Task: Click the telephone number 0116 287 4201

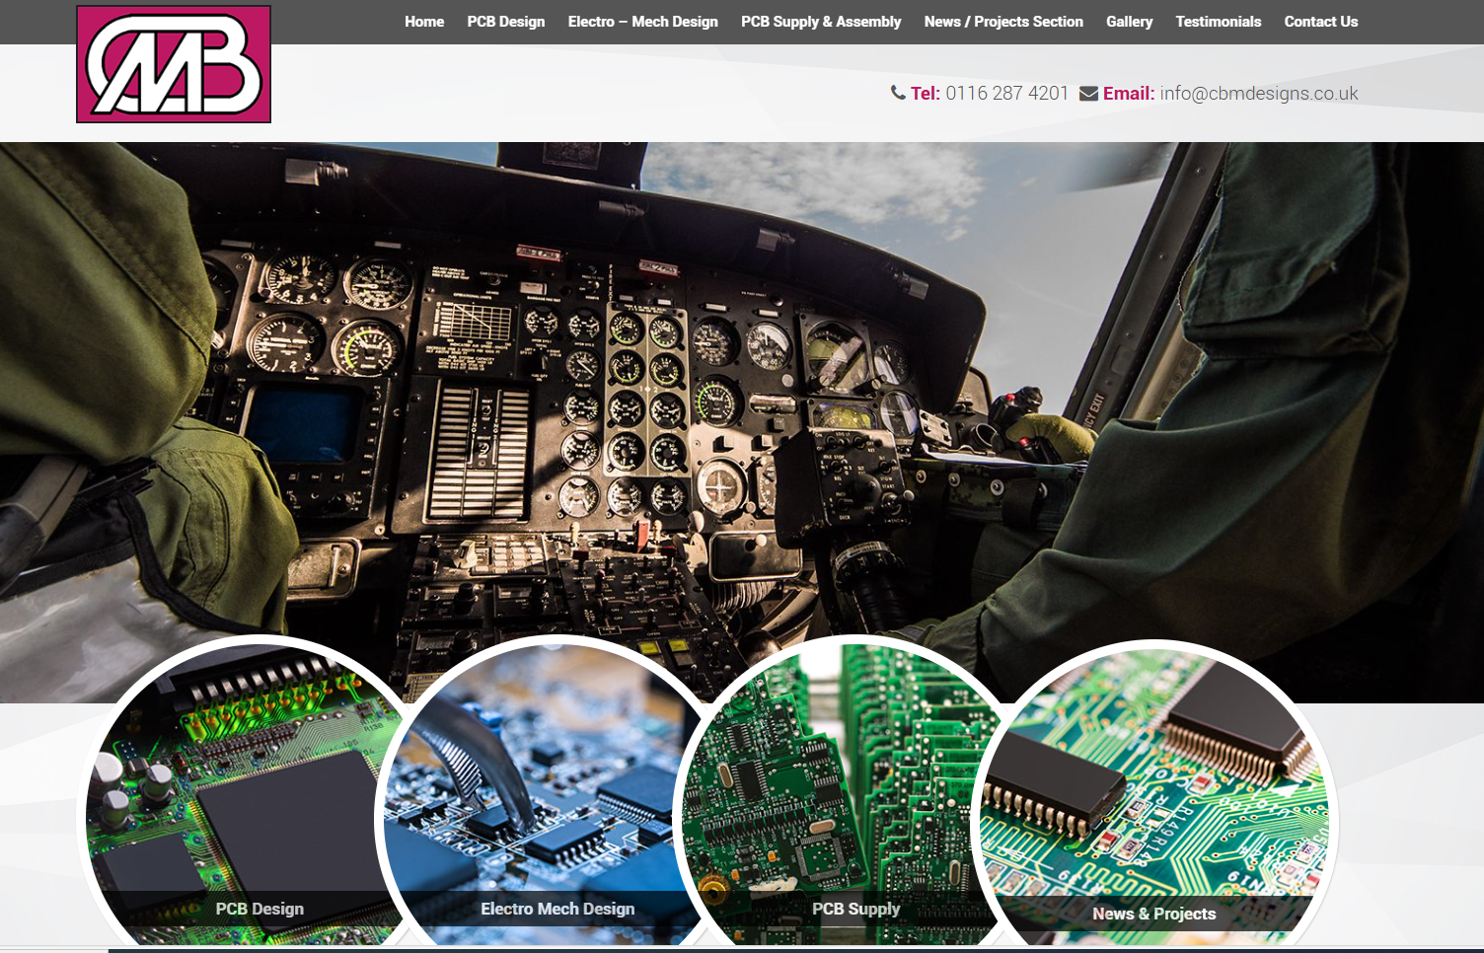Action: tap(1006, 93)
